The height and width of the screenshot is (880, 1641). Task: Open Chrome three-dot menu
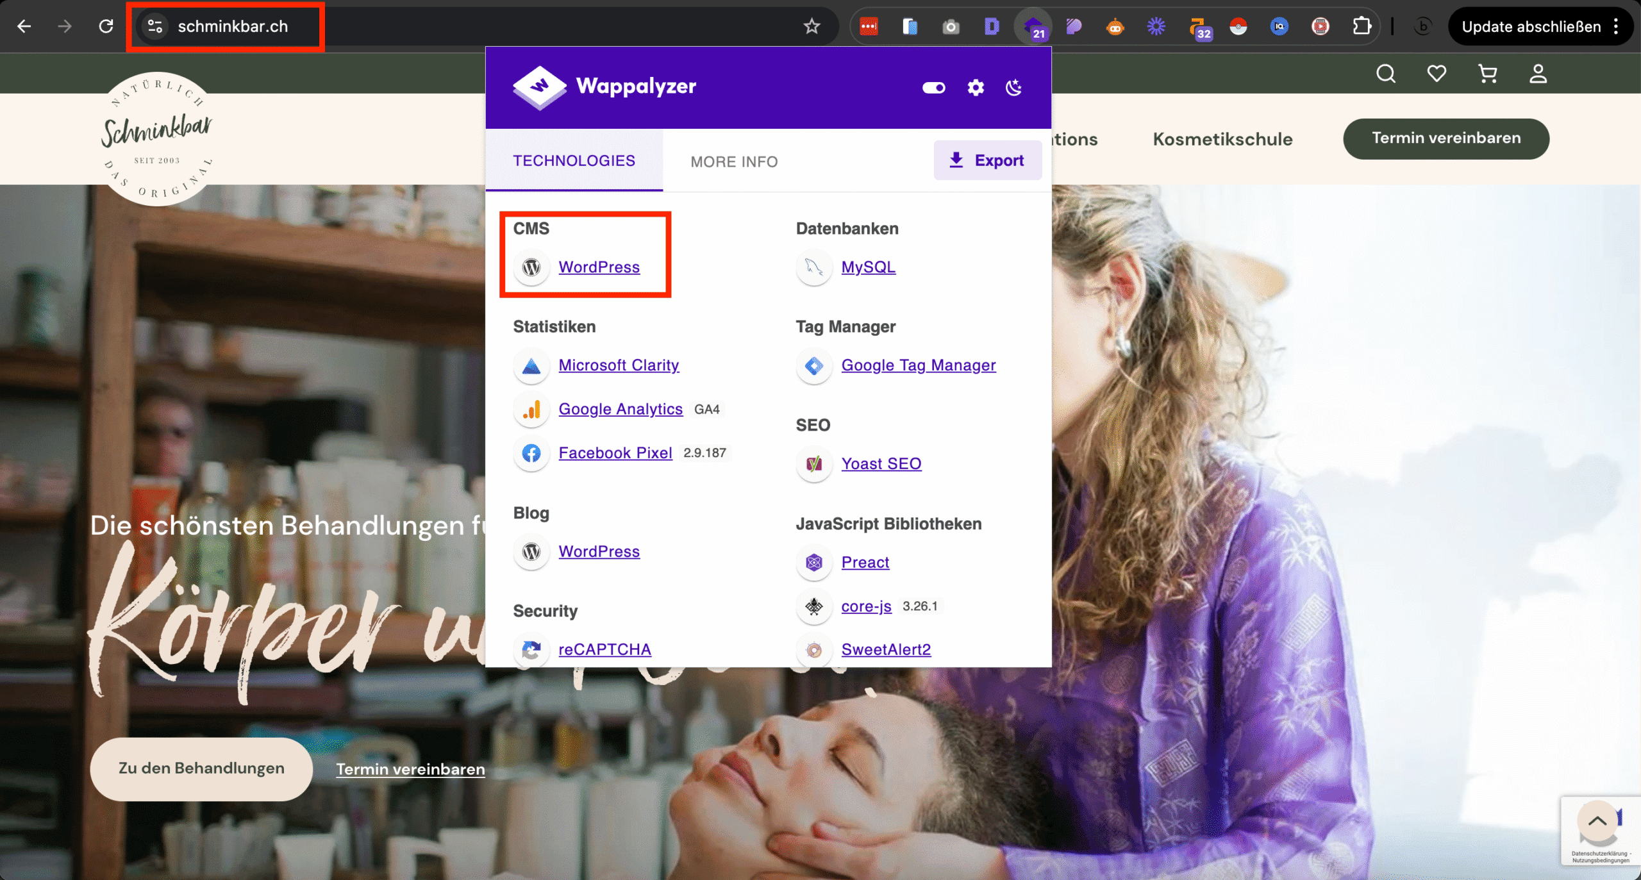coord(1616,26)
